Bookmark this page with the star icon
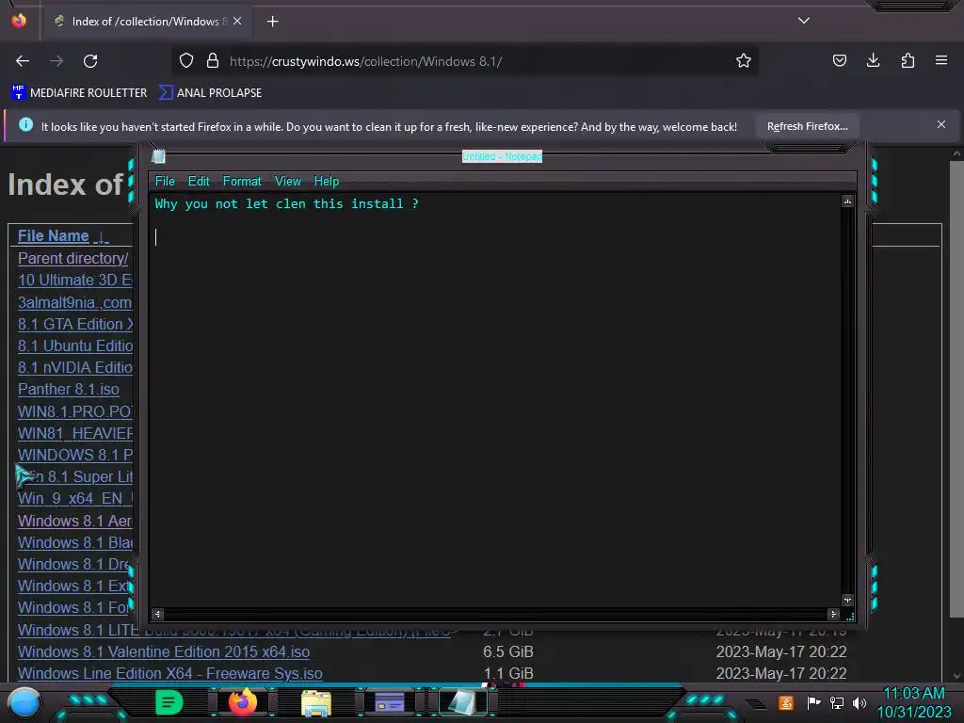This screenshot has height=723, width=964. [744, 60]
